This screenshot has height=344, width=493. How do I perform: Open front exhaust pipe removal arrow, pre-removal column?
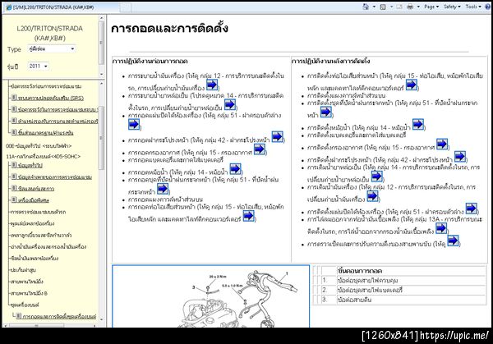[x=248, y=215]
